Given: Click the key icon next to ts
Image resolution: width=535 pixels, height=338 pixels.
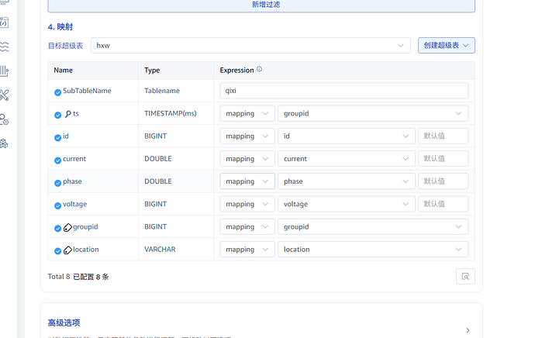Looking at the screenshot, I should pos(67,114).
